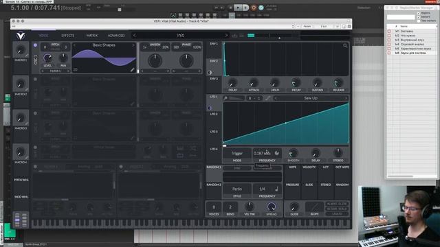
Task: Switch to the Advanced tab
Action: [x=116, y=36]
